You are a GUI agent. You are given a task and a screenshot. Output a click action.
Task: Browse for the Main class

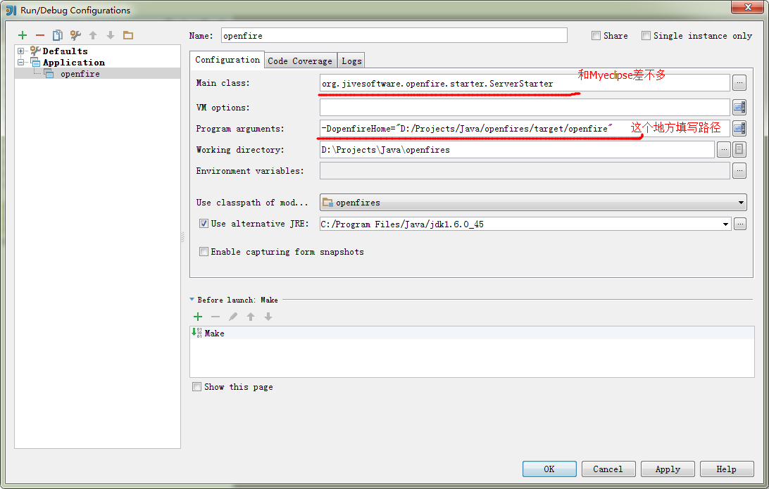pos(739,83)
